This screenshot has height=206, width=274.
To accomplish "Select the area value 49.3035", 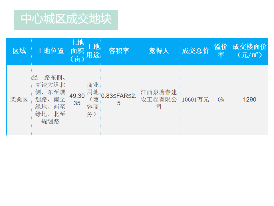I will (x=77, y=100).
